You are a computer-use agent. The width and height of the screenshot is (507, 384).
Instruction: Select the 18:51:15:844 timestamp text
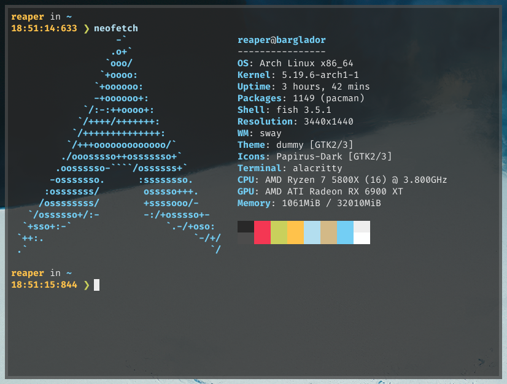pyautogui.click(x=44, y=285)
